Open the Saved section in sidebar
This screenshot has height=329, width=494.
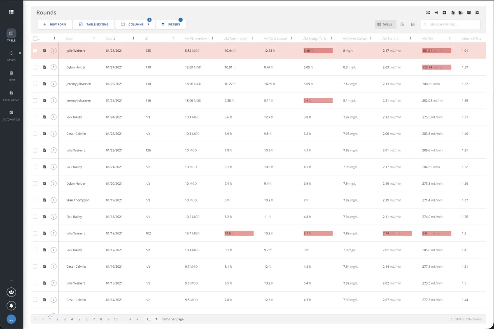point(11,56)
